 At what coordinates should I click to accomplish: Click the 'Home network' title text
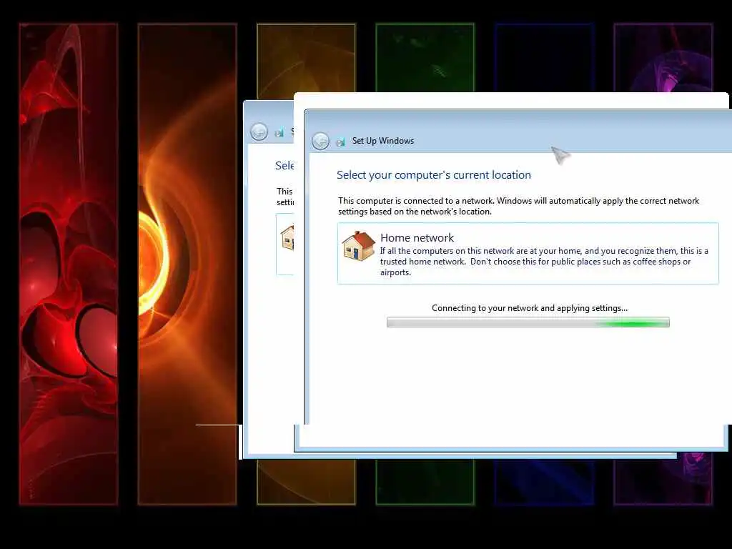tap(417, 237)
